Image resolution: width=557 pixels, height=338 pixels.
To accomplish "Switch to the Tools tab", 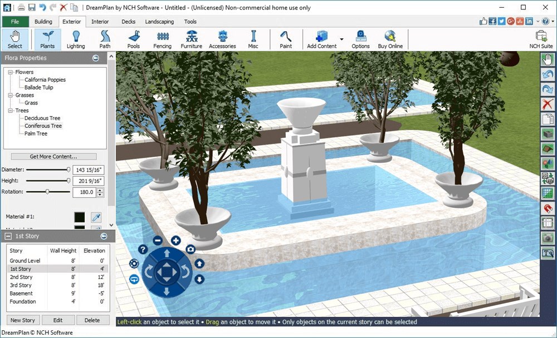I will pos(190,22).
